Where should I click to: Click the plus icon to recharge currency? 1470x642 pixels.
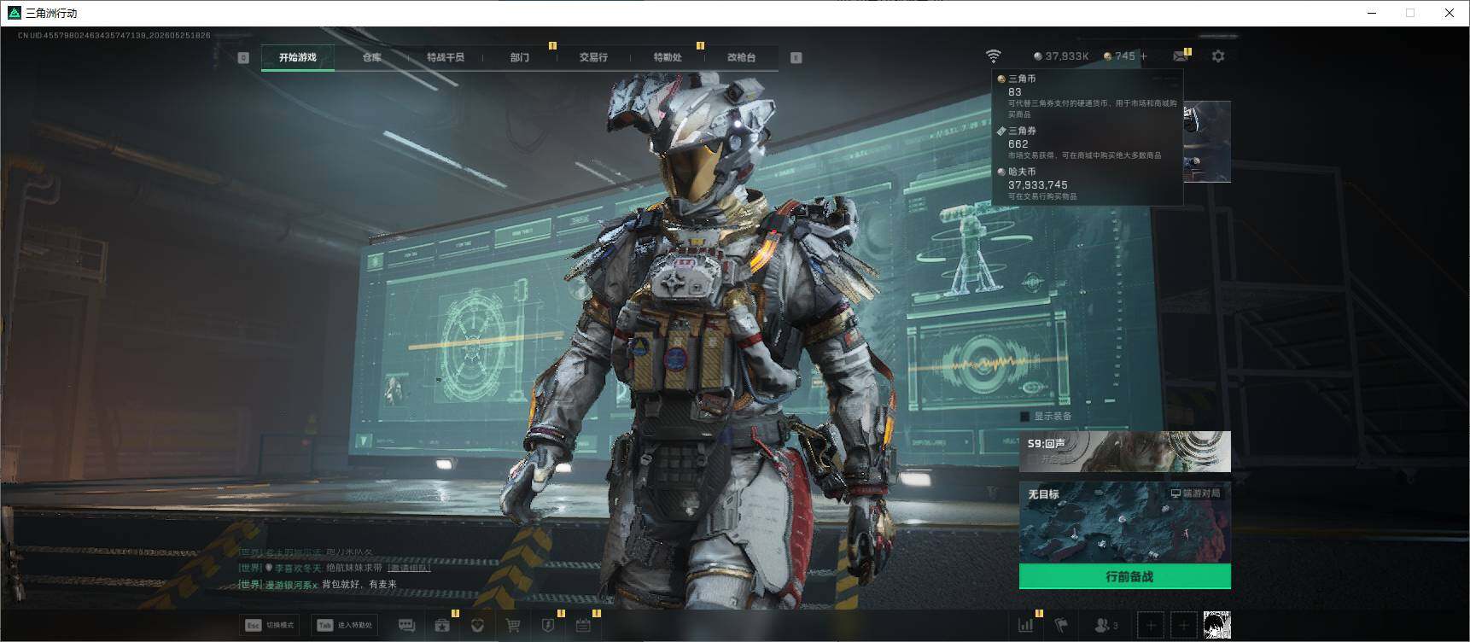pyautogui.click(x=1144, y=56)
